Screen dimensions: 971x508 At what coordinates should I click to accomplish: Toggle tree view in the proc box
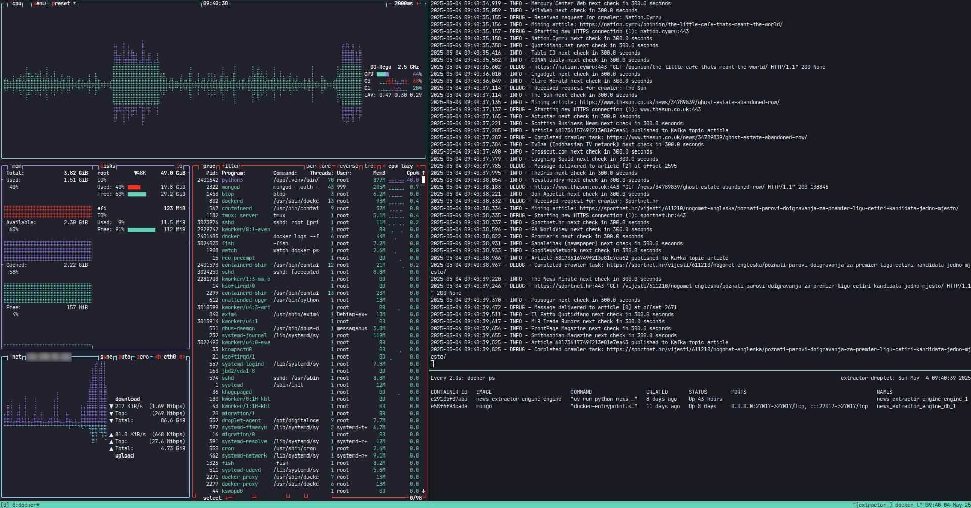point(370,166)
